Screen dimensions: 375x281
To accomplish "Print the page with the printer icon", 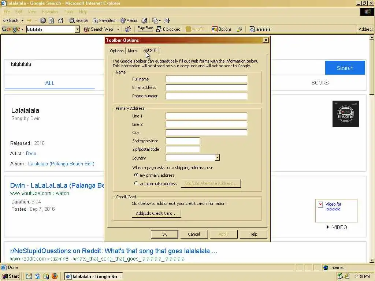I will tap(167, 20).
